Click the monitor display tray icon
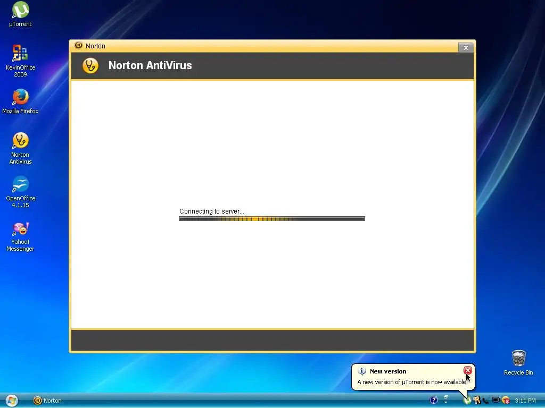This screenshot has height=408, width=545. pyautogui.click(x=496, y=399)
